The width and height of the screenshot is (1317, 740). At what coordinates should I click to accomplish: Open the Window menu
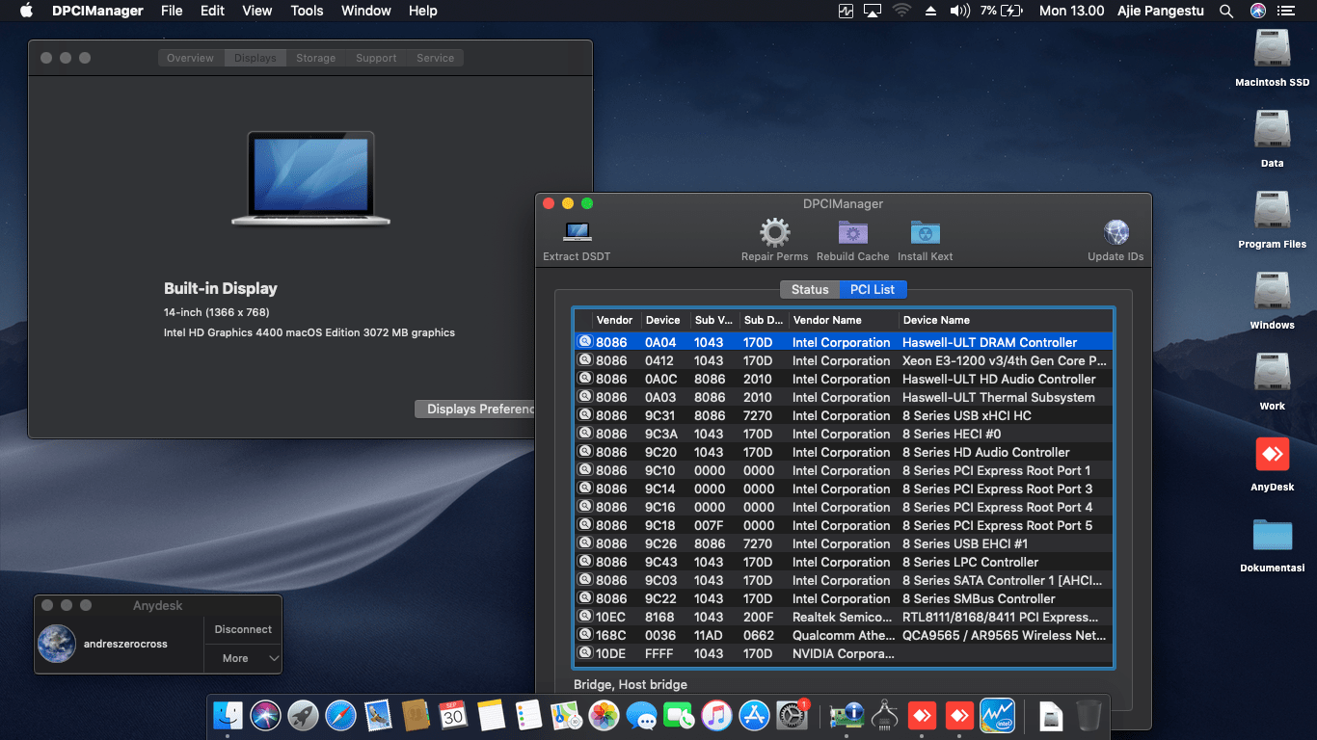pyautogui.click(x=366, y=11)
